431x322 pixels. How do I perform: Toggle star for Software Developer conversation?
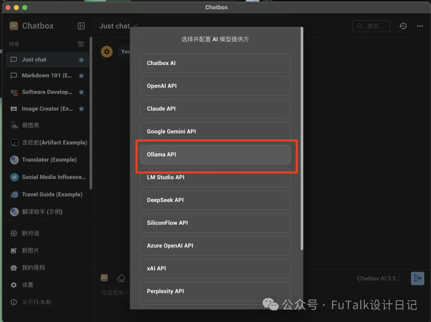81,92
